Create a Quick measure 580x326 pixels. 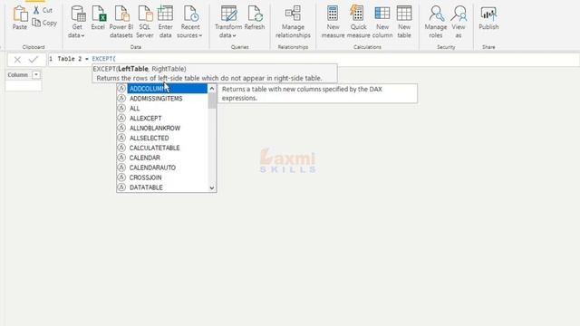tap(358, 22)
